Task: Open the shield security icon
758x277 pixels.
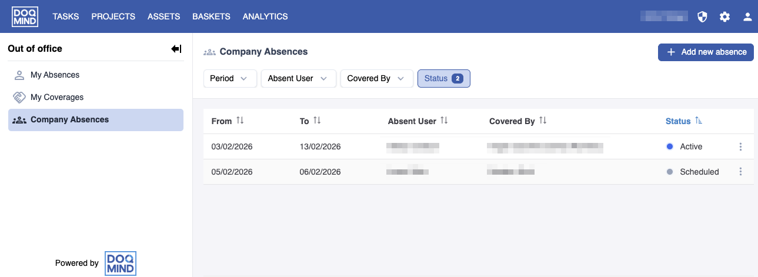Action: point(702,16)
